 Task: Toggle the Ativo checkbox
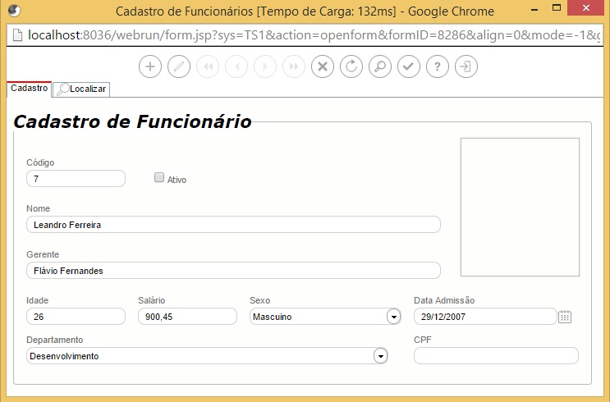coord(159,177)
